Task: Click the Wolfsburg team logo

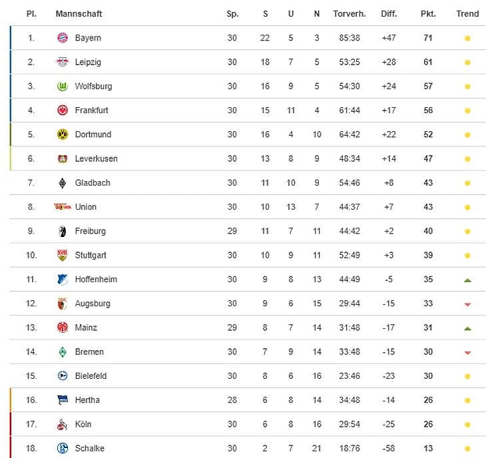Action: [63, 87]
